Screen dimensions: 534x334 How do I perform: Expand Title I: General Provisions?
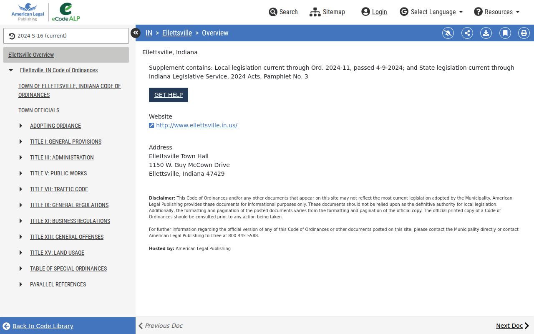pyautogui.click(x=21, y=142)
